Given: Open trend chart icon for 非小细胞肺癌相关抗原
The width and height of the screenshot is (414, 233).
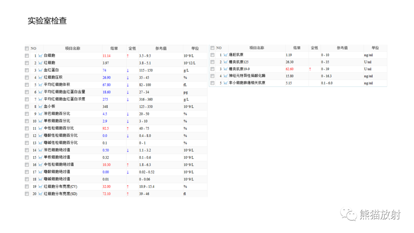Looking at the screenshot, I should (x=226, y=83).
